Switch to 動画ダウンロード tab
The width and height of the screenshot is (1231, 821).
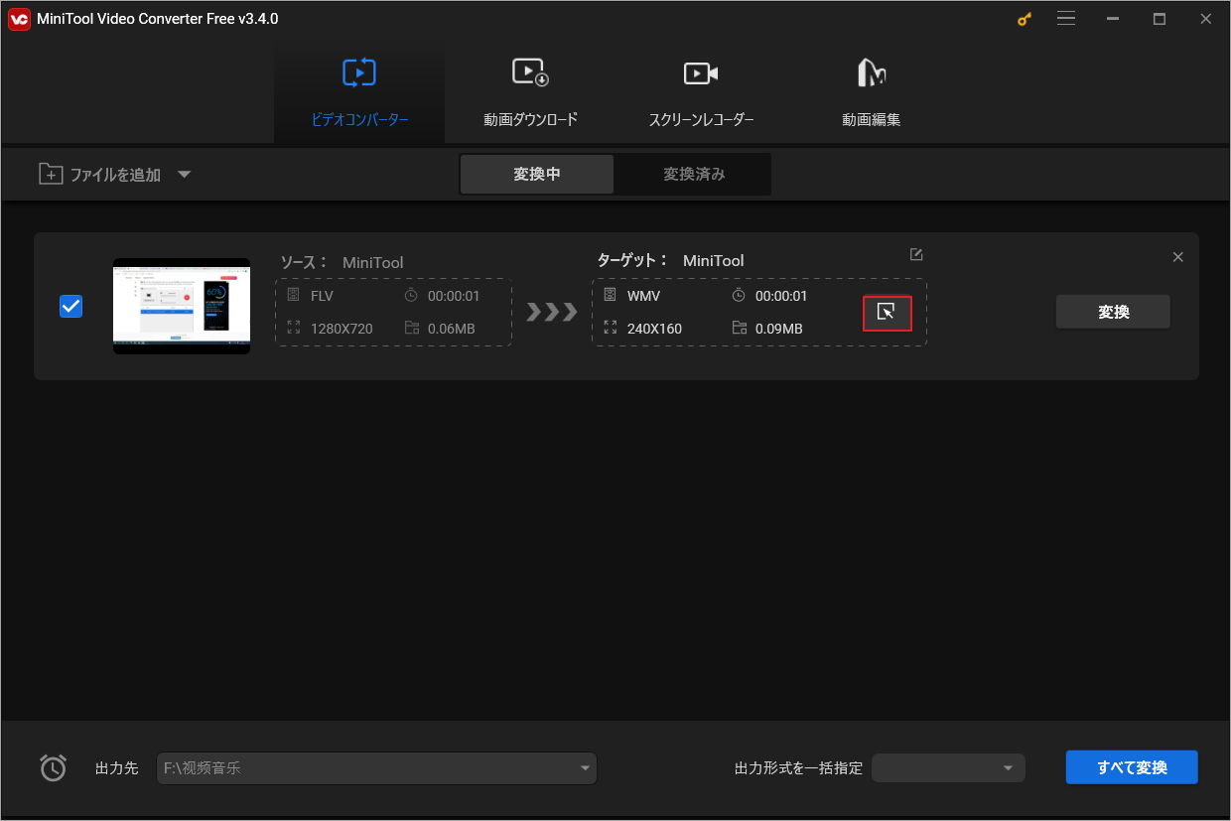(x=530, y=91)
